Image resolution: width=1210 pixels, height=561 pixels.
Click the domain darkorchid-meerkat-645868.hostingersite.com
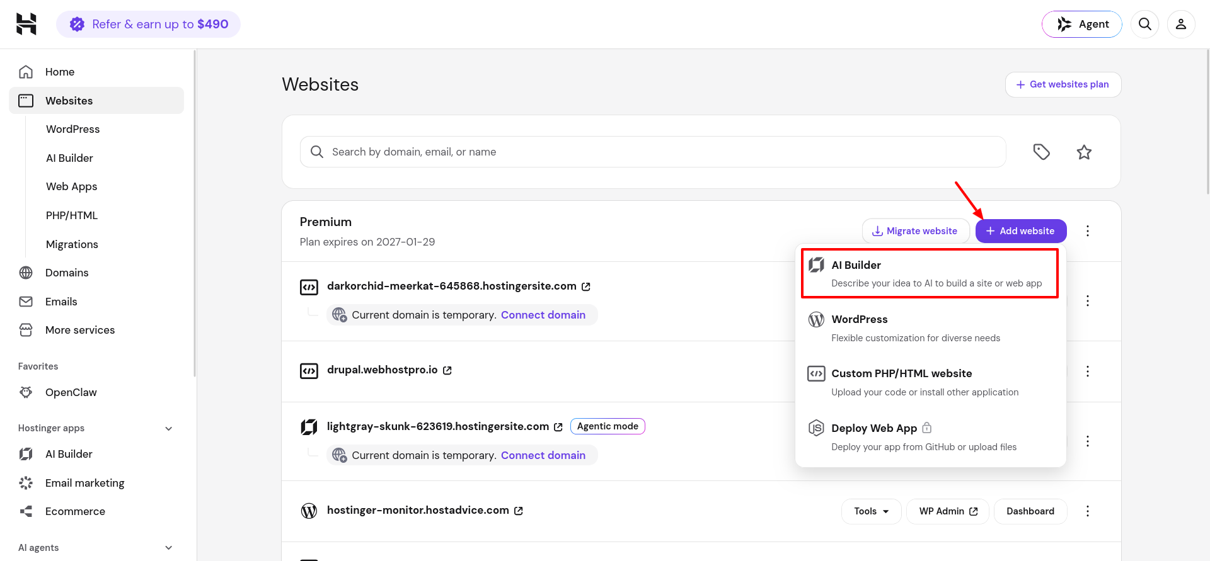click(452, 286)
